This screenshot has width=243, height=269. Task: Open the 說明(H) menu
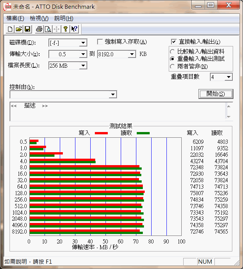64,18
